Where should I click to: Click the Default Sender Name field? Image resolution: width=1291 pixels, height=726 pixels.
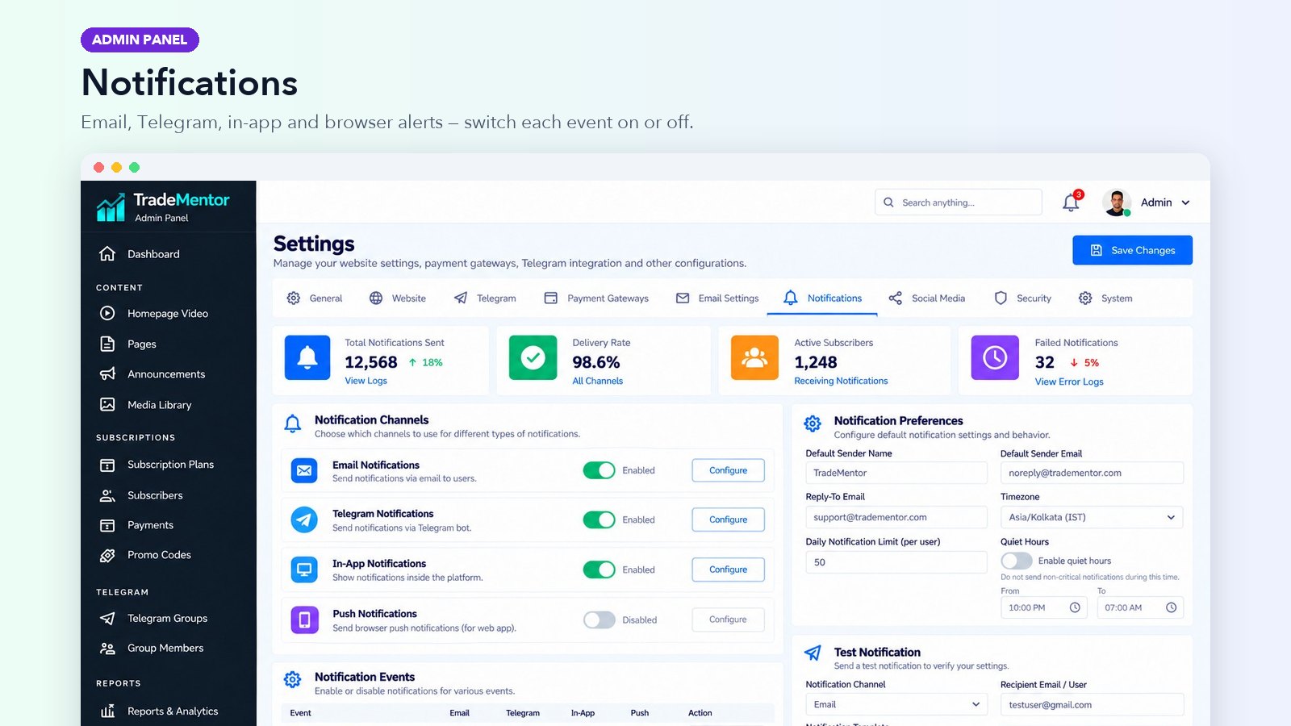(x=896, y=473)
